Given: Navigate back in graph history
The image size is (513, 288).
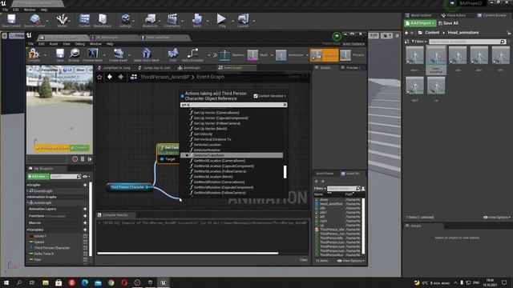Looking at the screenshot, I should point(110,77).
